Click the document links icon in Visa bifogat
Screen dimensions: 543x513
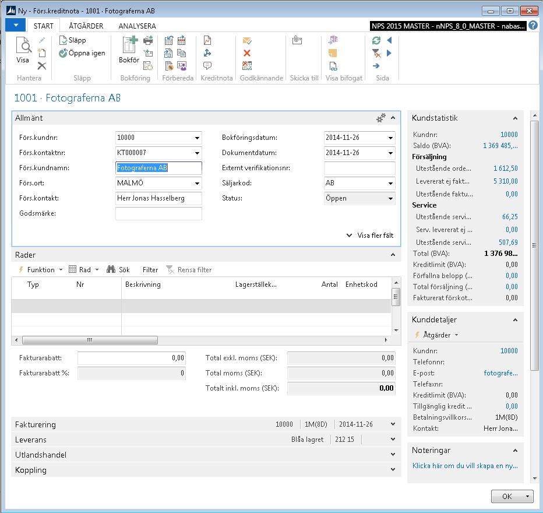pos(333,66)
